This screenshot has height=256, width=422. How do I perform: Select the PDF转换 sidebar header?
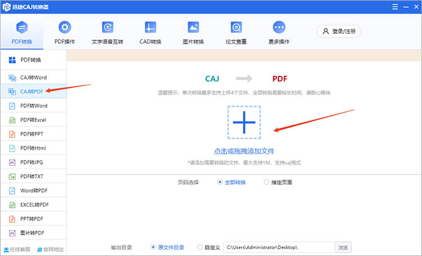coord(34,60)
